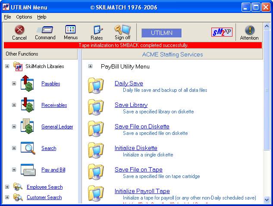Click the ACME Staffing Services header

(173, 54)
